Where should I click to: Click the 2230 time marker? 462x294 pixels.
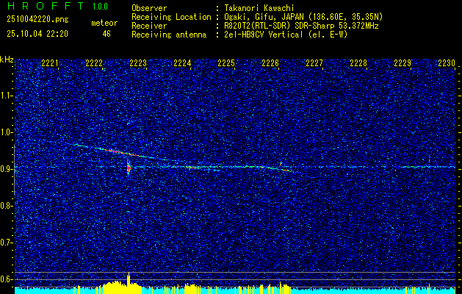(447, 63)
